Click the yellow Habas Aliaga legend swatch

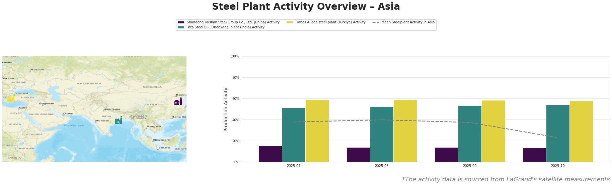point(290,22)
